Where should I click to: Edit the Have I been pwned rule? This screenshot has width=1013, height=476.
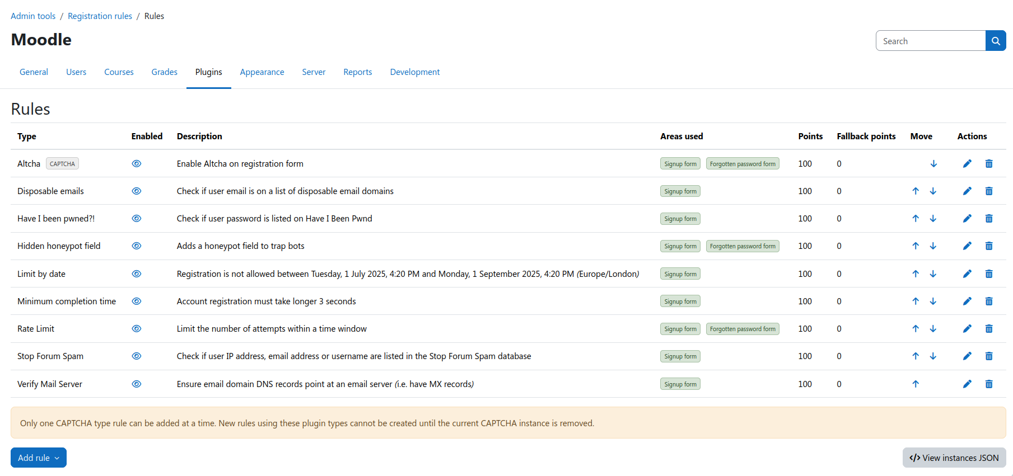coord(967,219)
